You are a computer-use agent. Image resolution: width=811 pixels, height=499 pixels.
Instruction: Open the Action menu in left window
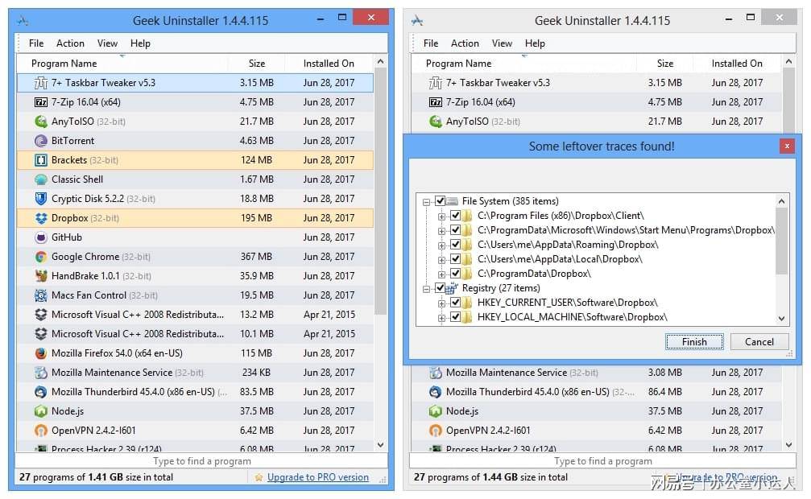pyautogui.click(x=70, y=43)
